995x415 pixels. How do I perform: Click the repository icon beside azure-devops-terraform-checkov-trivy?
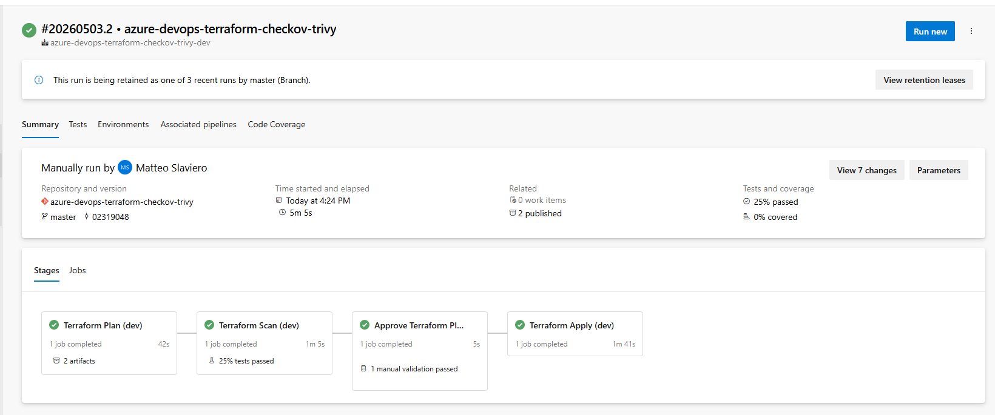(45, 202)
